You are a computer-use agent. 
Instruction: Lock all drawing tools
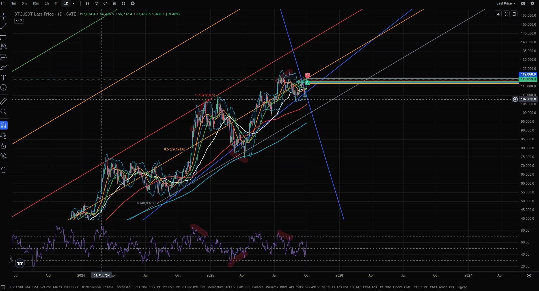(x=3, y=146)
